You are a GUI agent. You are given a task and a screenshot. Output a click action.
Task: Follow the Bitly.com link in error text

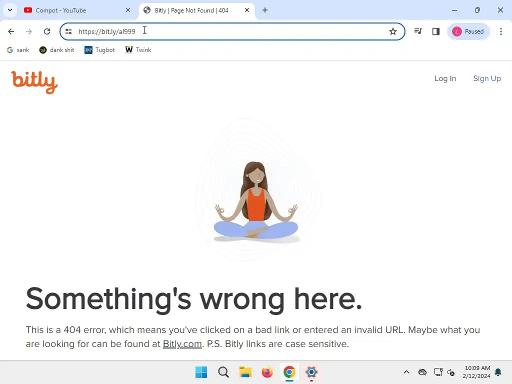pyautogui.click(x=182, y=344)
